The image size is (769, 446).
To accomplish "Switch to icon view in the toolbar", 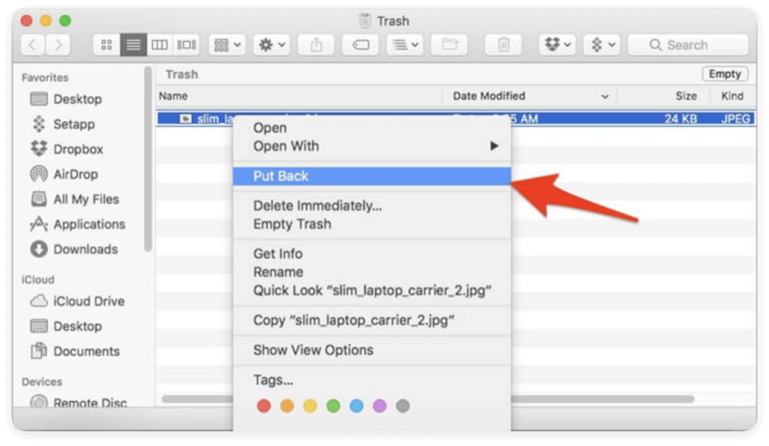I will pyautogui.click(x=106, y=44).
